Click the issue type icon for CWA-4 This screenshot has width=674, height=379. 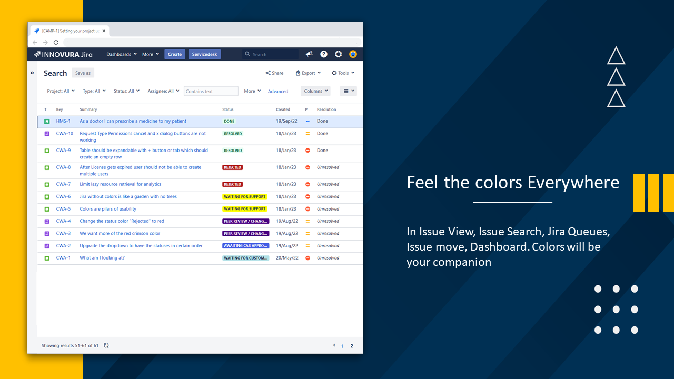click(x=47, y=221)
